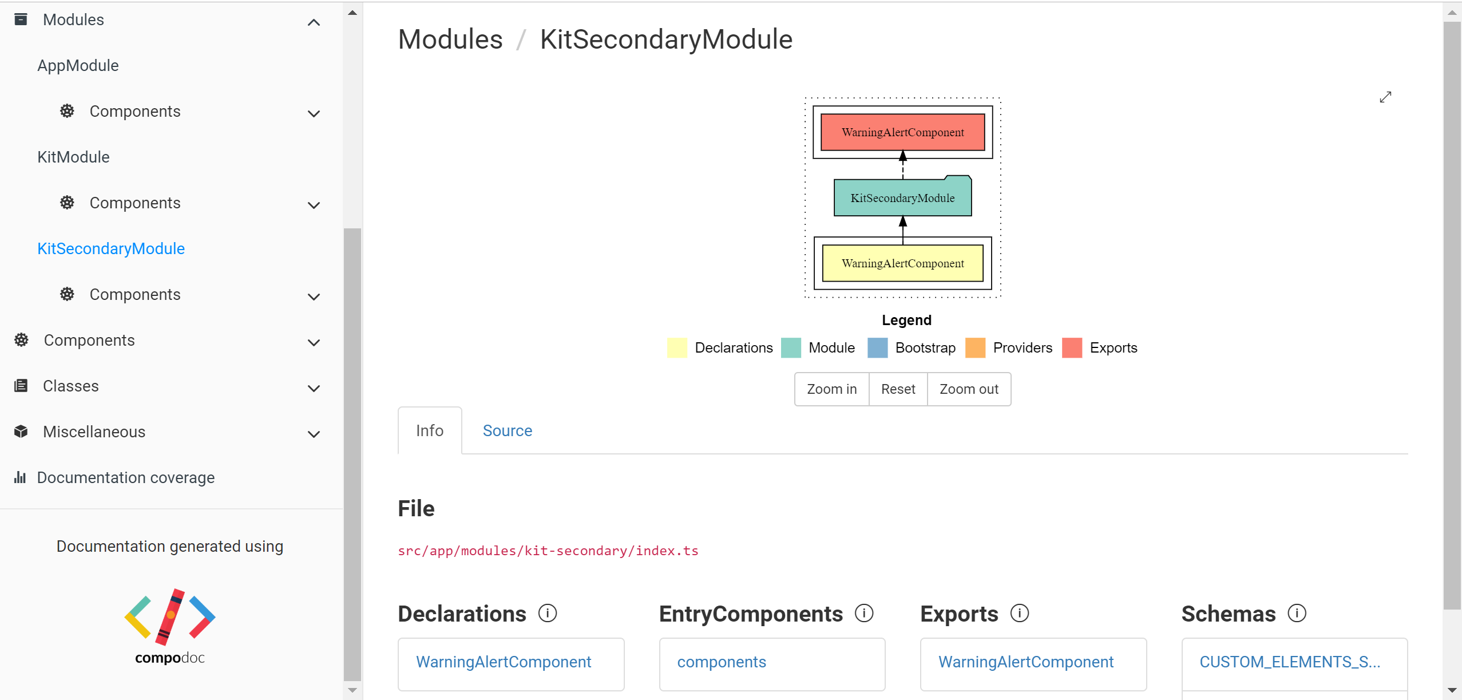Open Documentation coverage via its chart icon
This screenshot has width=1462, height=700.
tap(21, 477)
